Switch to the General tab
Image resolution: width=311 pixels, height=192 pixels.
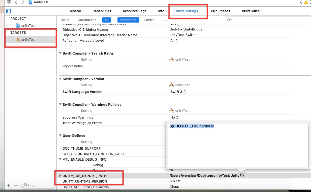point(75,11)
